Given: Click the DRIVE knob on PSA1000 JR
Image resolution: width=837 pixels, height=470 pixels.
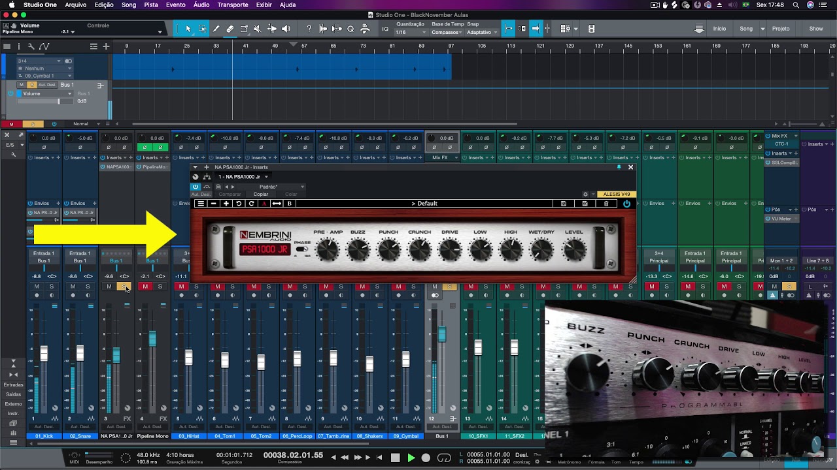Looking at the screenshot, I should pos(450,249).
